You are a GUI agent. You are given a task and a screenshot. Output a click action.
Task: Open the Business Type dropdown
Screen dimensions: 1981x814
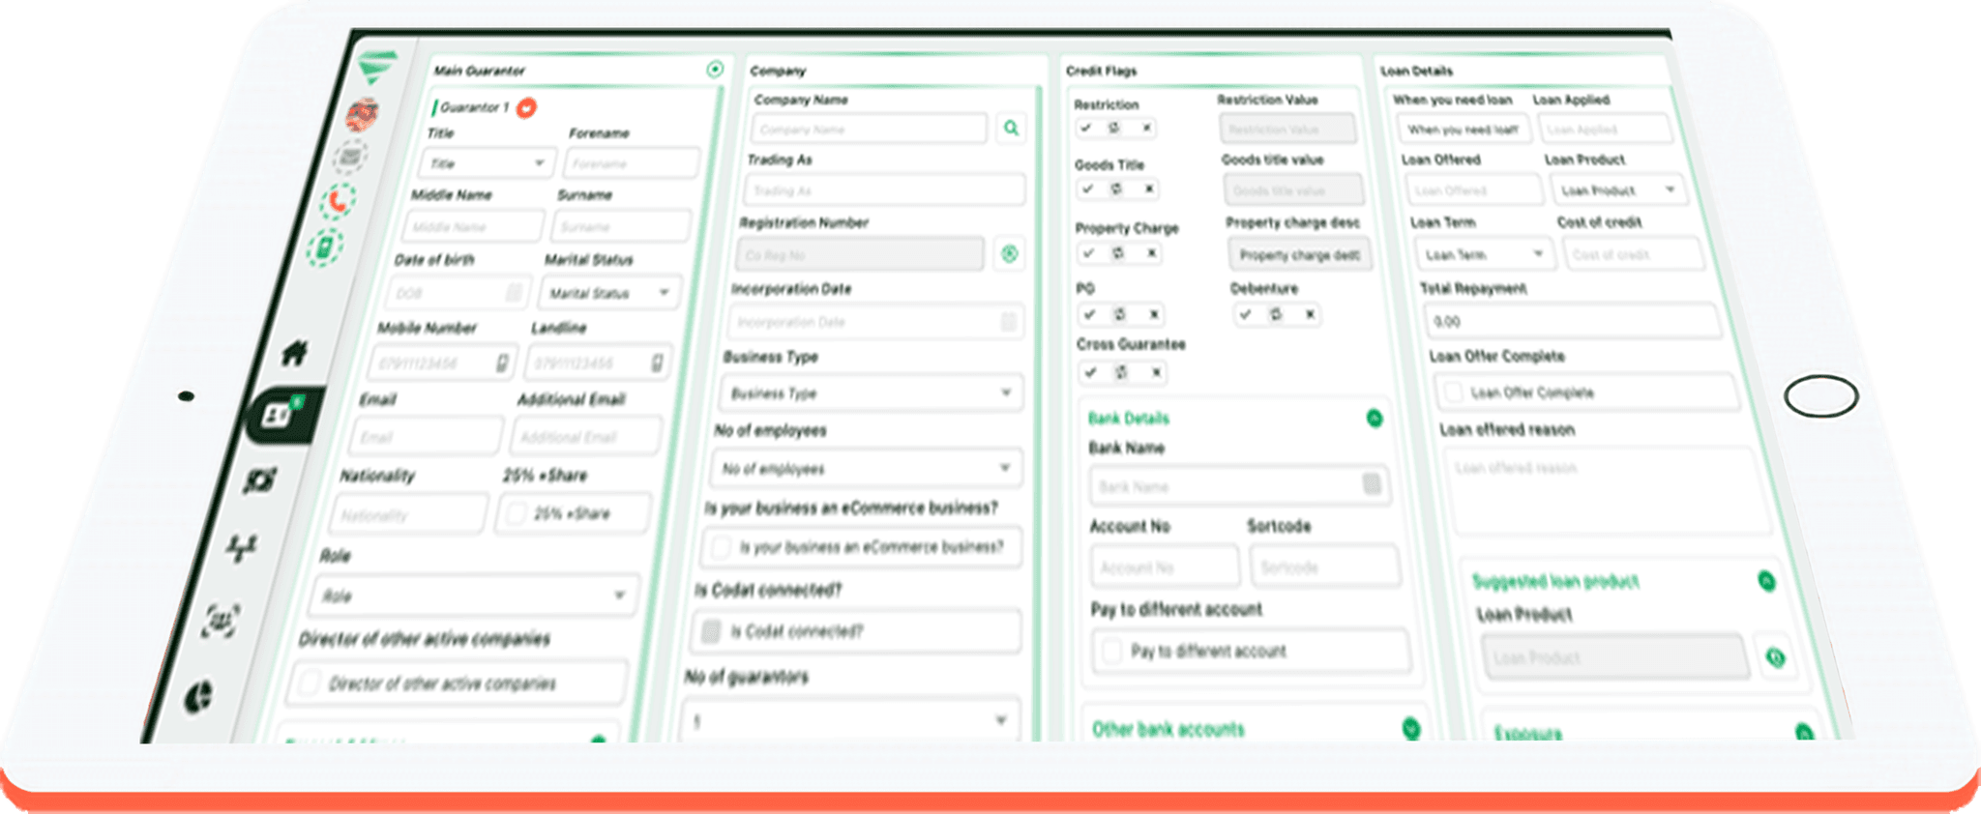coord(872,393)
